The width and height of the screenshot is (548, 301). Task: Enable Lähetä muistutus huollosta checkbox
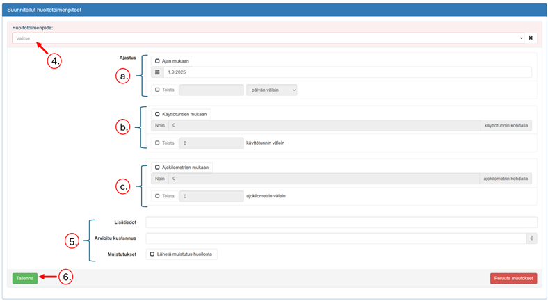152,254
